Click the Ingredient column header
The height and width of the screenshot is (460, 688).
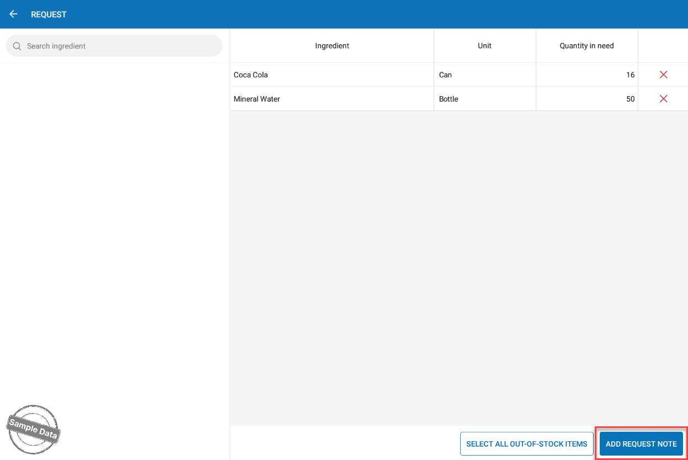click(332, 46)
